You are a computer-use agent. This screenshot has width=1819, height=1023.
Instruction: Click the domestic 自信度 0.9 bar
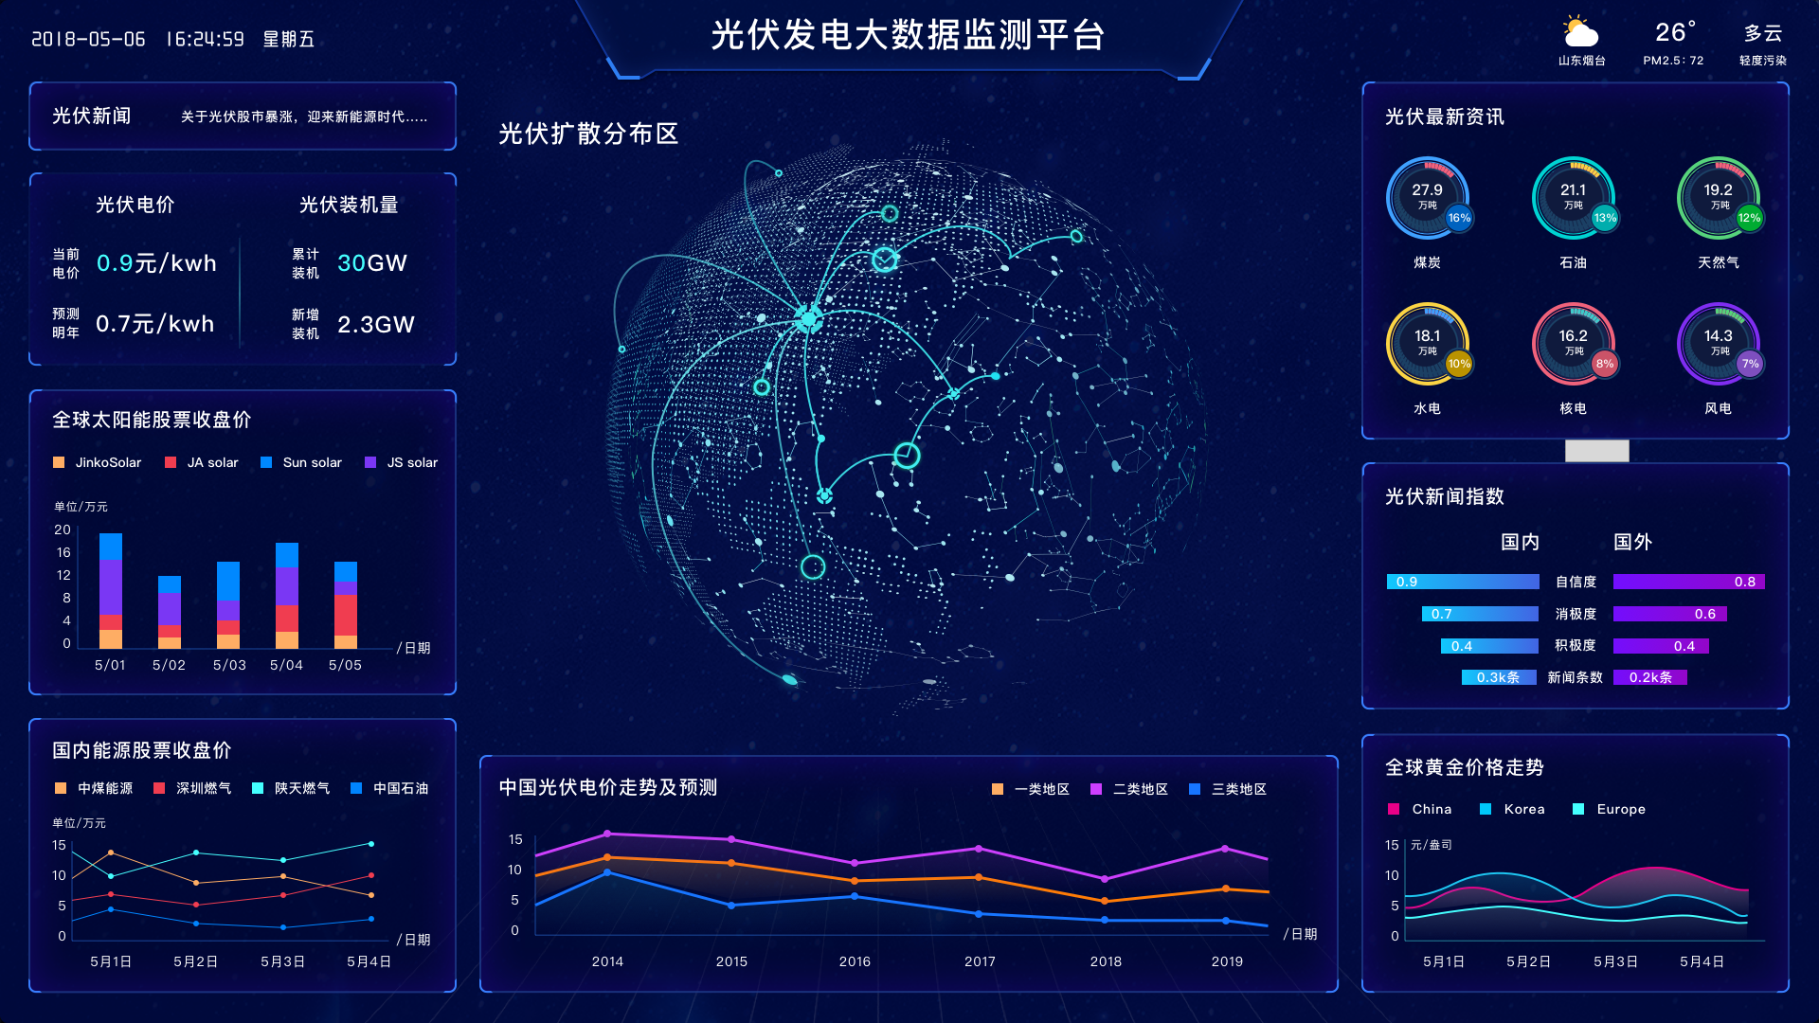pos(1463,582)
